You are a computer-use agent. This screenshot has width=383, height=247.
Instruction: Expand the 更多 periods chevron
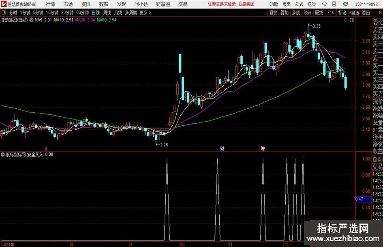pos(150,13)
